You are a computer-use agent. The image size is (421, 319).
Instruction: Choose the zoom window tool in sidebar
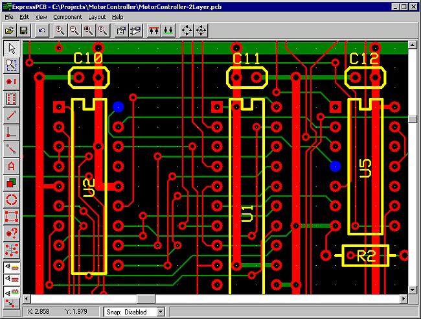point(11,65)
